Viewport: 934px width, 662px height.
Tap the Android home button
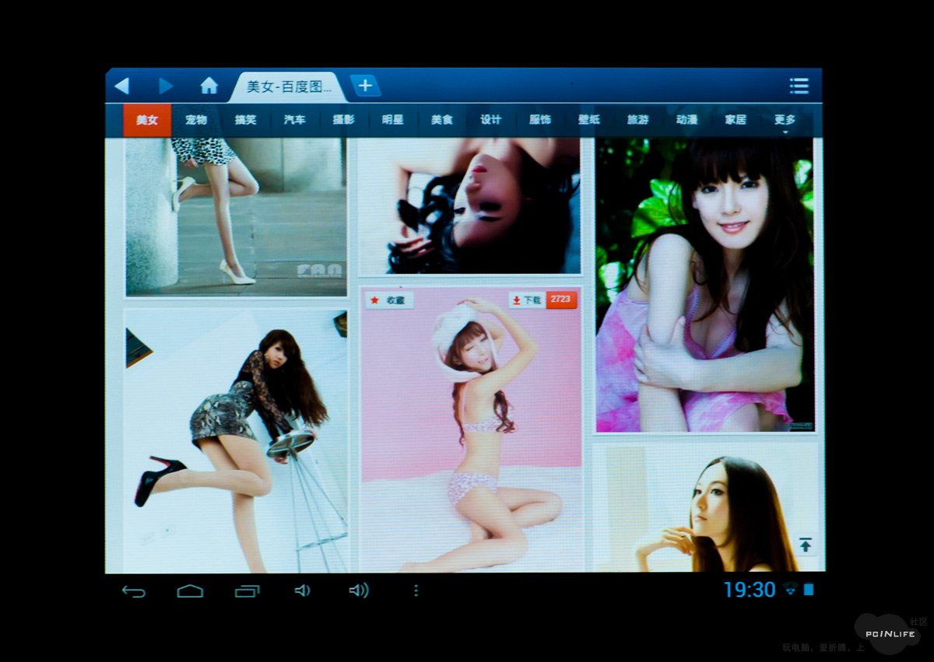click(190, 591)
